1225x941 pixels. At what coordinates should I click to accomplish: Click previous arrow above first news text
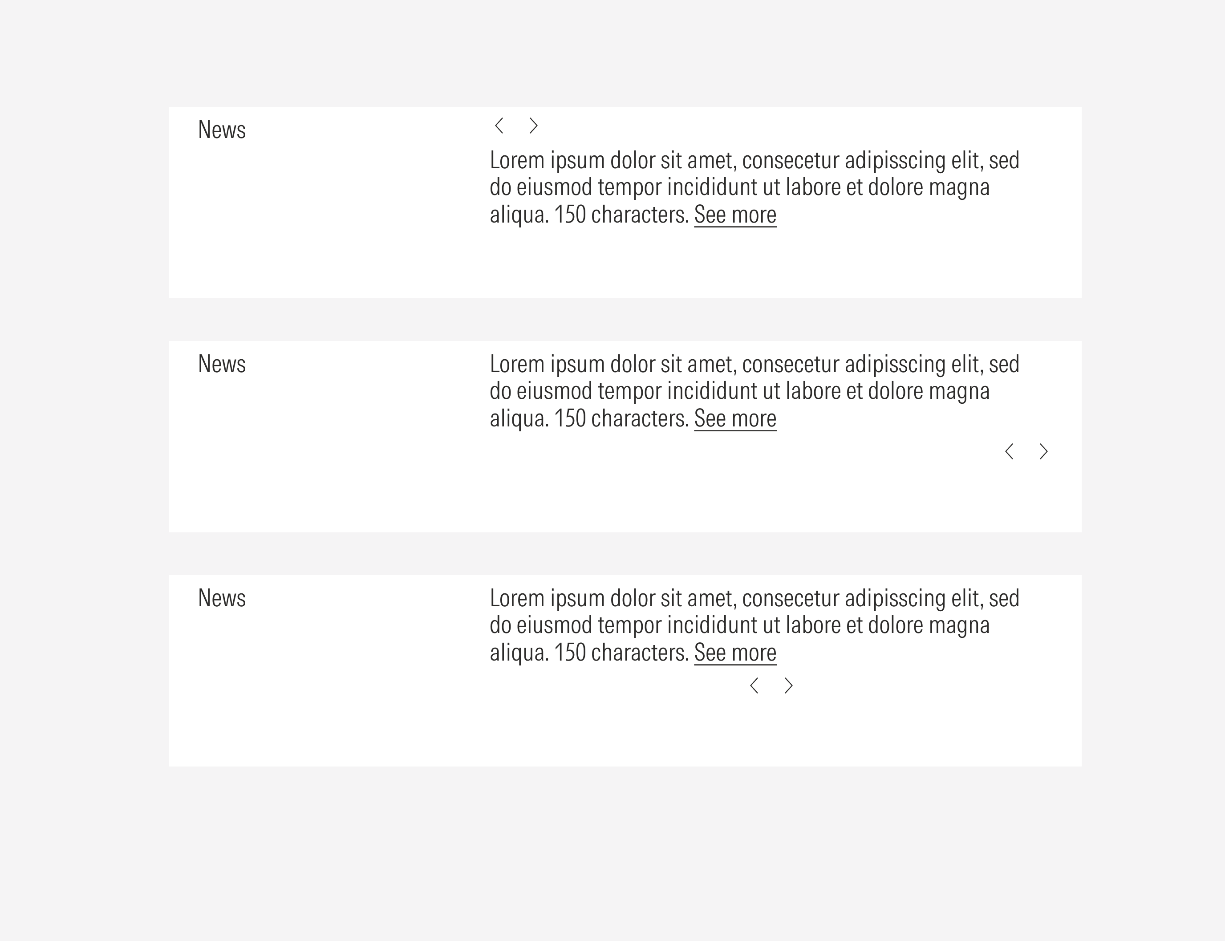tap(499, 126)
